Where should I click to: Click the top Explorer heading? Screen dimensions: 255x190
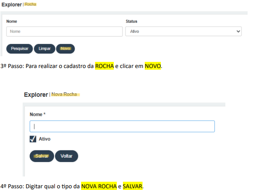click(11, 4)
